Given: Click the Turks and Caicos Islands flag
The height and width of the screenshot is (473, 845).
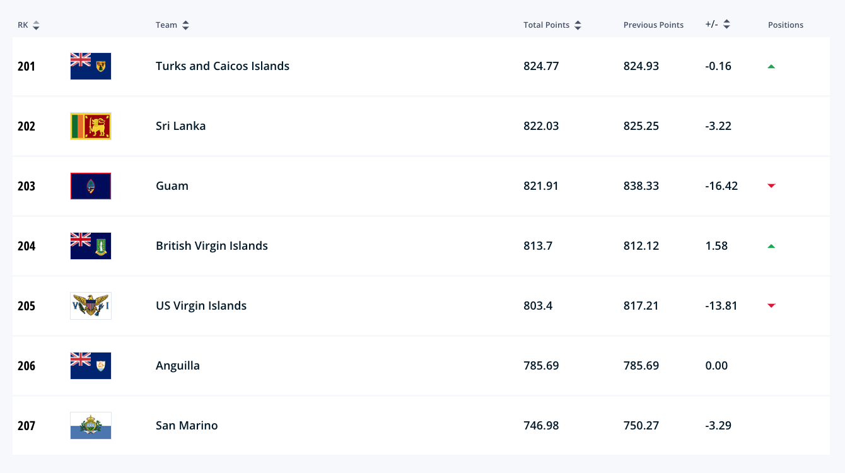Looking at the screenshot, I should [91, 66].
